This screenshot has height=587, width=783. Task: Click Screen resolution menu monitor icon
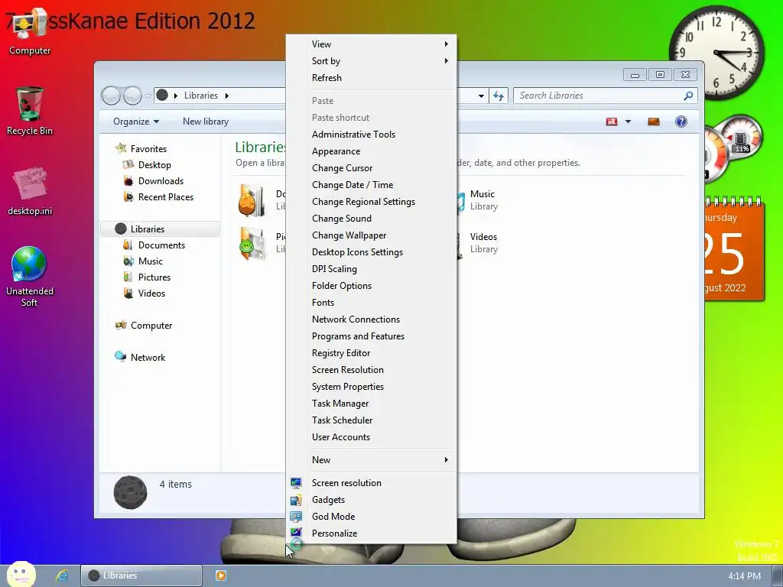click(296, 483)
